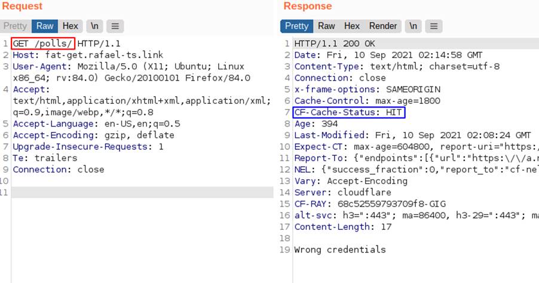539x283 pixels.
Task: Click the GET /polls/ request line
Action: [x=43, y=44]
